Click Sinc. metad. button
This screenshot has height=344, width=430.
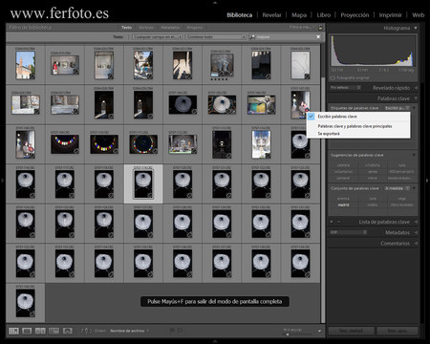click(352, 331)
